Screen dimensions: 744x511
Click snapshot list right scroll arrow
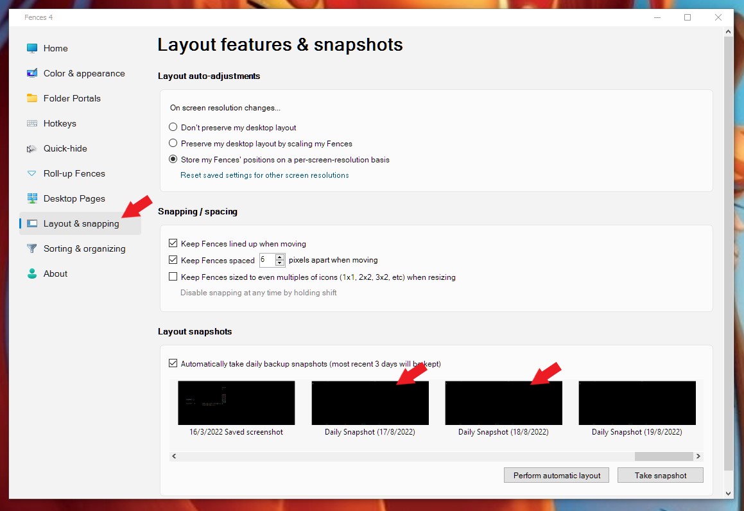698,456
